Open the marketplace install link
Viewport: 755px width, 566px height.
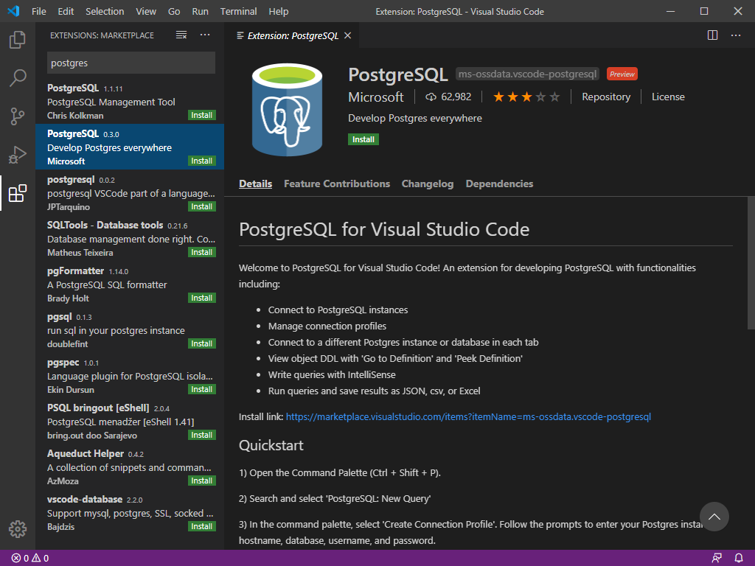pos(468,416)
